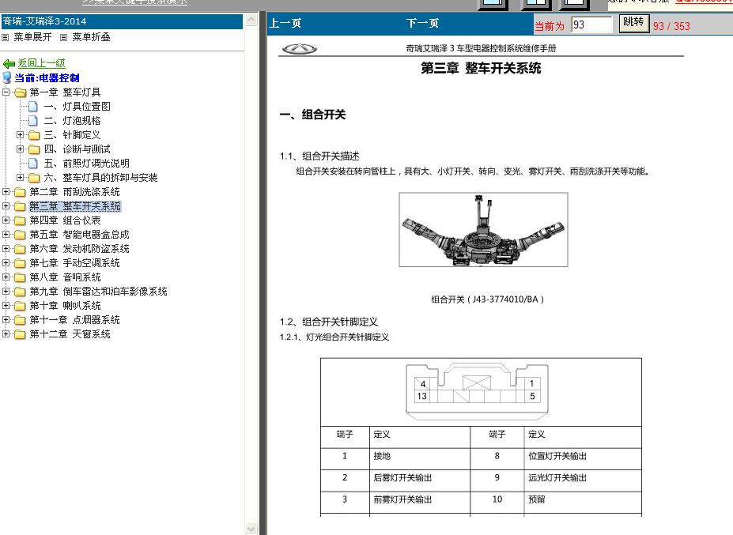The width and height of the screenshot is (733, 535).
Task: Collapse the 第一章 整车灯具 tree node
Action: (6, 92)
